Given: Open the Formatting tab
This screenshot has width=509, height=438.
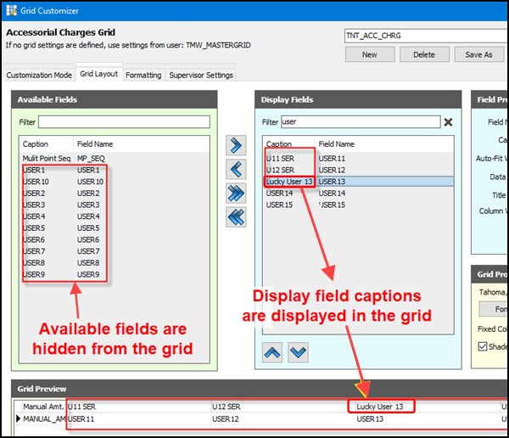Looking at the screenshot, I should [143, 75].
